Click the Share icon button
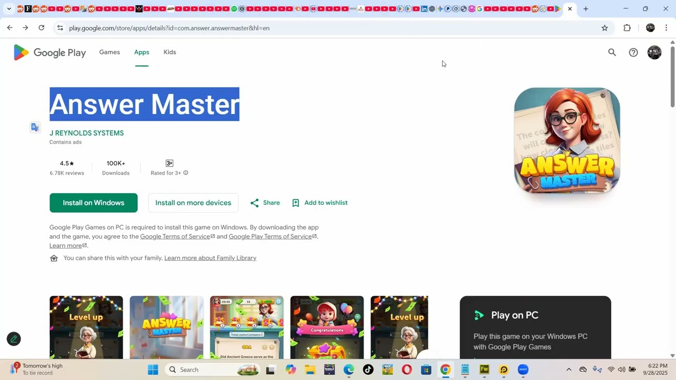 [x=265, y=203]
